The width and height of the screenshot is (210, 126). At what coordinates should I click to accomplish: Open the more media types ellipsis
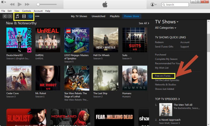[37, 16]
